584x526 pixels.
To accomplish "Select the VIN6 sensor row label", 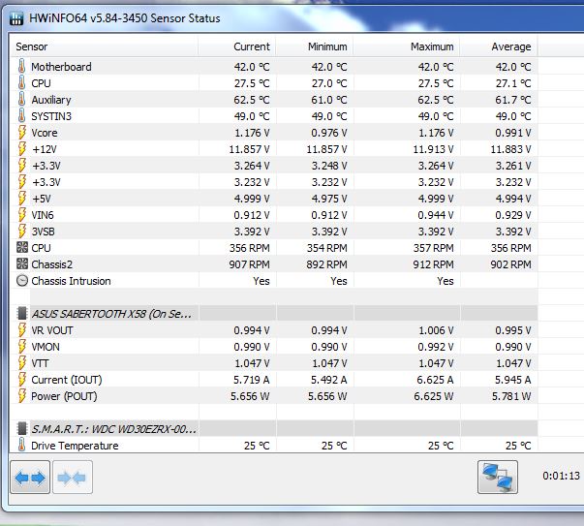I will (43, 215).
